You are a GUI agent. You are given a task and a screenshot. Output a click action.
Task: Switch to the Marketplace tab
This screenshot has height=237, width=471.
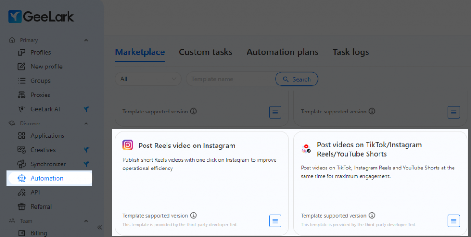pyautogui.click(x=140, y=52)
